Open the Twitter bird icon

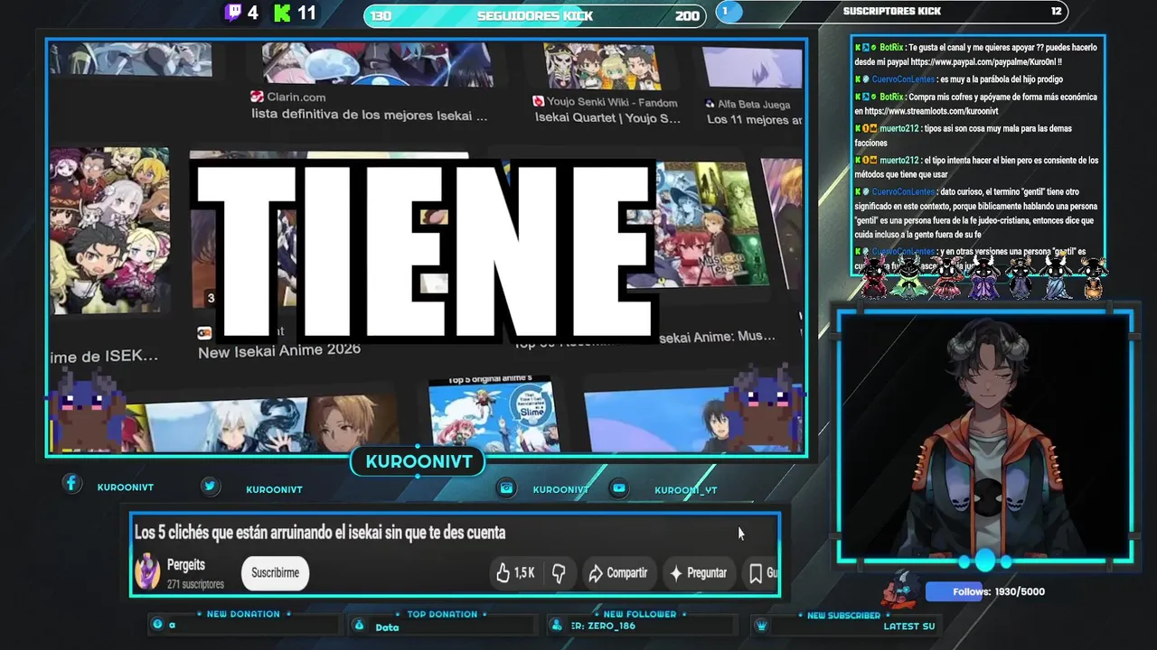[210, 486]
